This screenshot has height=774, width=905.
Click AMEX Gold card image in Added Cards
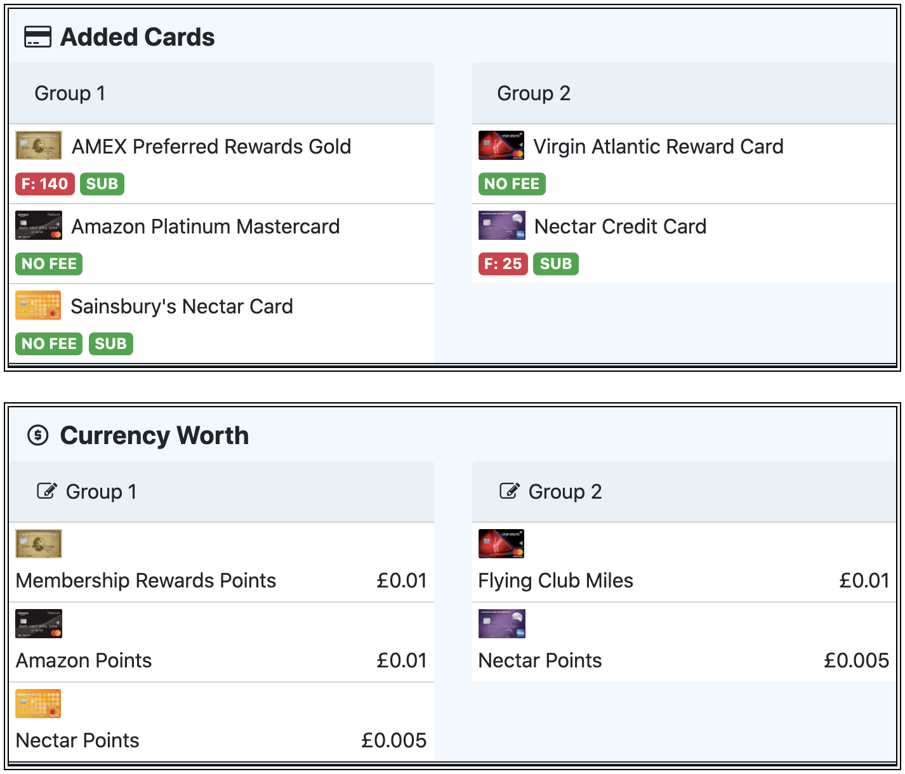pos(39,145)
